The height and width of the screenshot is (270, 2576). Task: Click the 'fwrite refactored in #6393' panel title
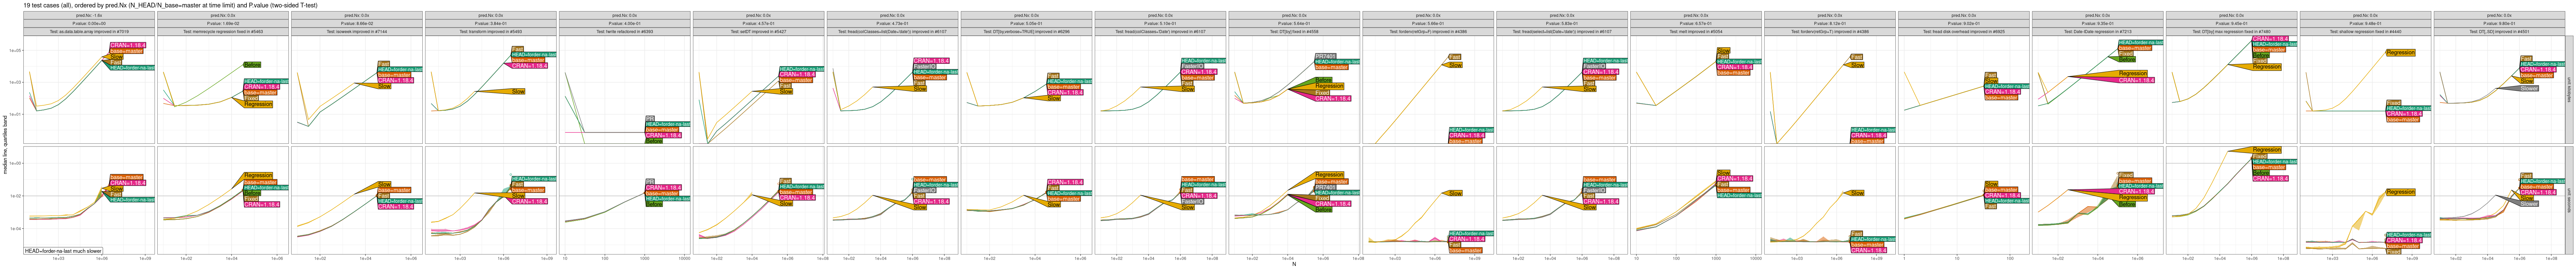pyautogui.click(x=625, y=32)
